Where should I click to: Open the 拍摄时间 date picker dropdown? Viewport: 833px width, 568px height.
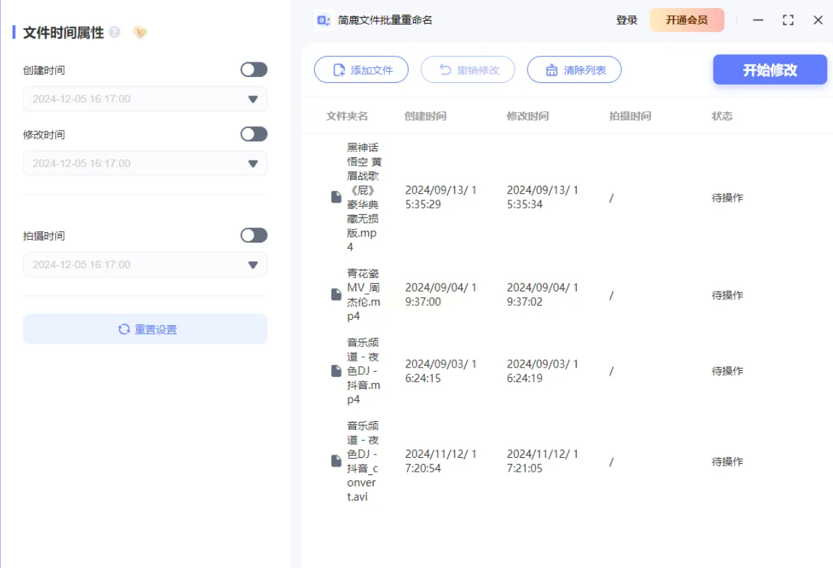pos(252,265)
